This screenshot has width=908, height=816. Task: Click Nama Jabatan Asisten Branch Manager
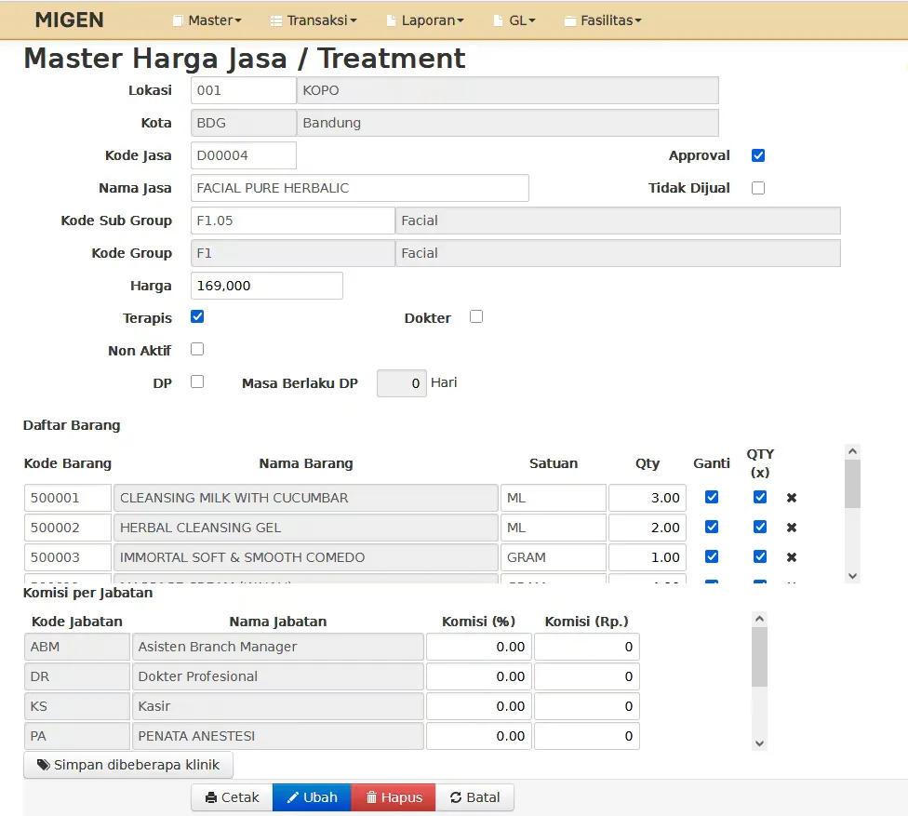(278, 647)
